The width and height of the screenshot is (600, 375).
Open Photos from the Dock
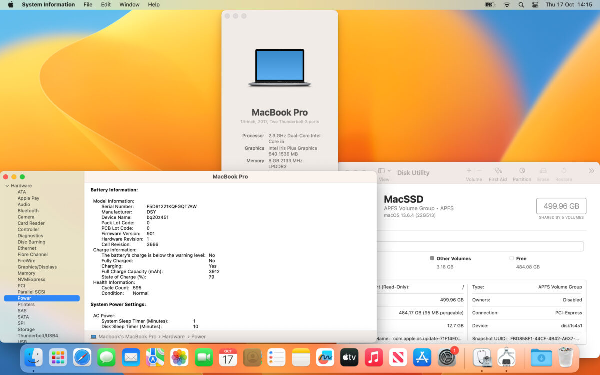coord(179,357)
